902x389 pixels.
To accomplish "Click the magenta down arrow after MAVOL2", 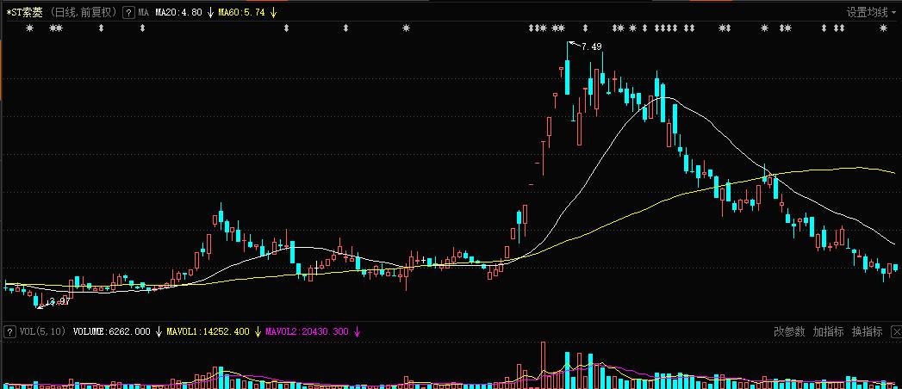I will click(x=357, y=331).
